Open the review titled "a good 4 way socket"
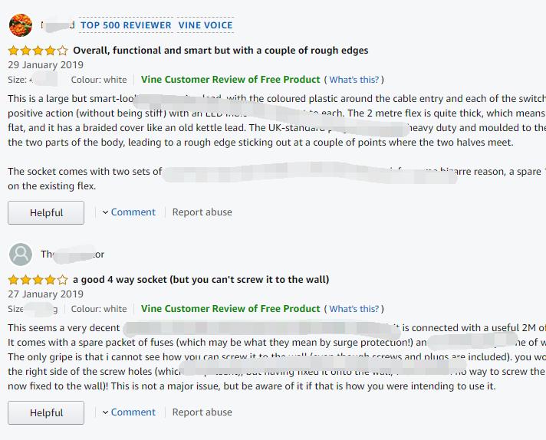The width and height of the screenshot is (546, 440). pos(201,280)
